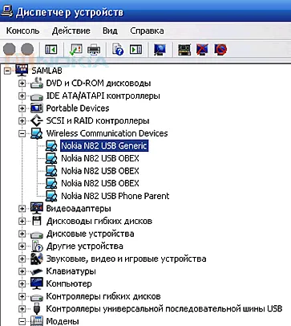Image resolution: width=291 pixels, height=326 pixels.
Task: Select the Видеоадаптеры label
Action: 79,209
